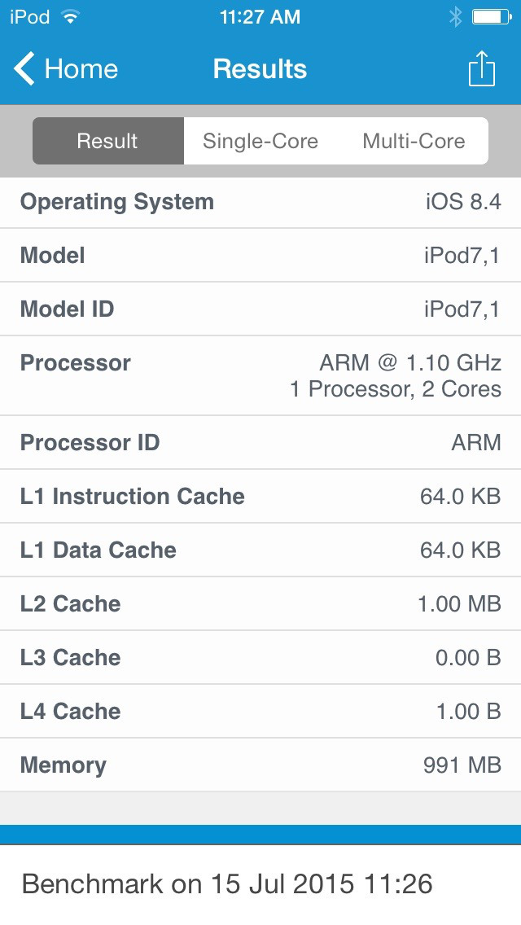Tap the L2 Cache row
Viewport: 521px width, 925px height.
pos(260,604)
